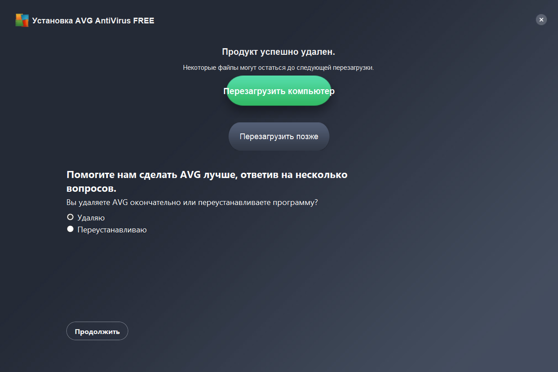
Task: Click the green Перезагрузить компьютер button
Action: (x=279, y=91)
